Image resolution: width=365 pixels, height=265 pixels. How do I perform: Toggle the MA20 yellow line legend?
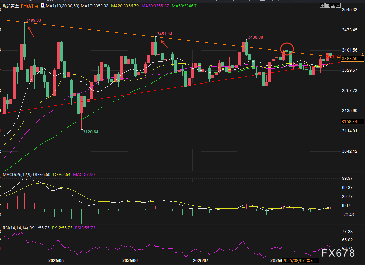[x=124, y=6]
